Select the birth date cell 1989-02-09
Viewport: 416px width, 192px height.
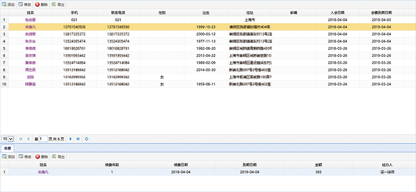coord(206,63)
